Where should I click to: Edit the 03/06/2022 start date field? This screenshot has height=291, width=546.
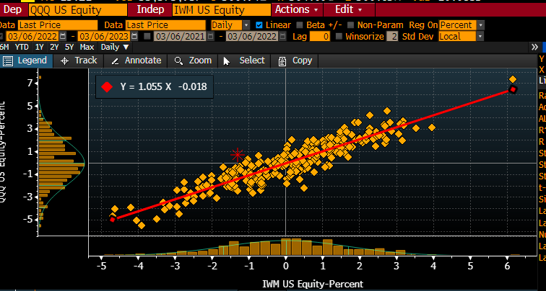click(x=32, y=37)
